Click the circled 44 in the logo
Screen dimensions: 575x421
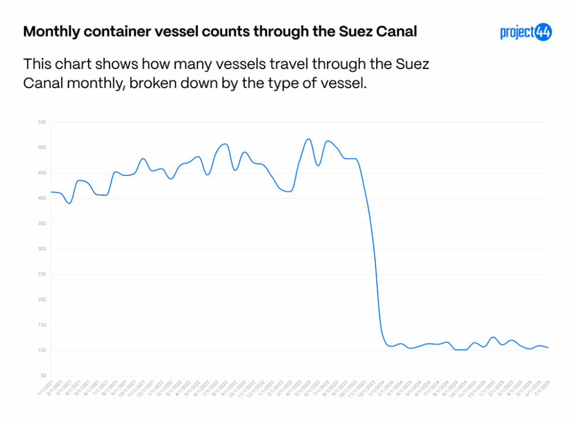click(x=543, y=33)
